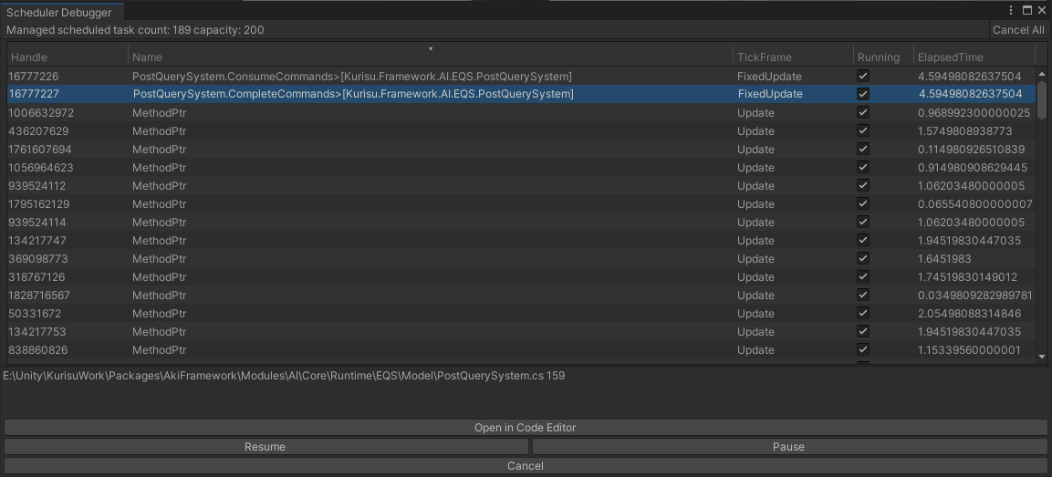1052x477 pixels.
Task: Toggle Running checkbox for handle 16777227
Action: pyautogui.click(x=863, y=94)
